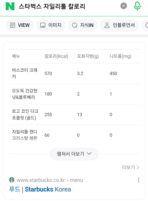Select the 비스코티 크래커 menu row

click(x=74, y=74)
